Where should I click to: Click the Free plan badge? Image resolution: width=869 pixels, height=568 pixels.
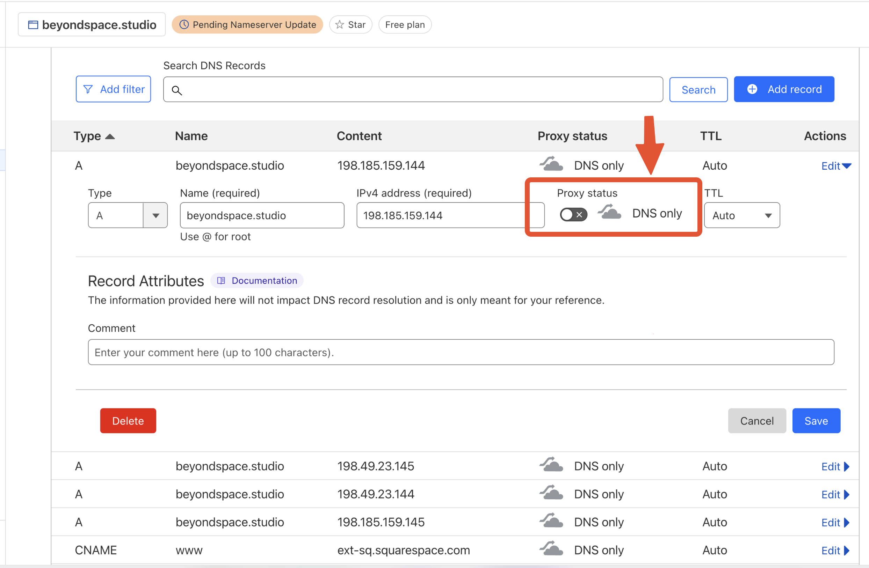[x=405, y=25]
